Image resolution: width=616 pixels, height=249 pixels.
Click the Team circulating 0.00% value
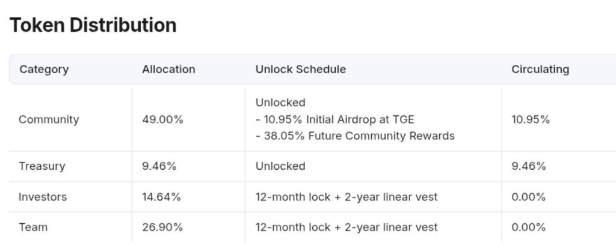point(528,227)
